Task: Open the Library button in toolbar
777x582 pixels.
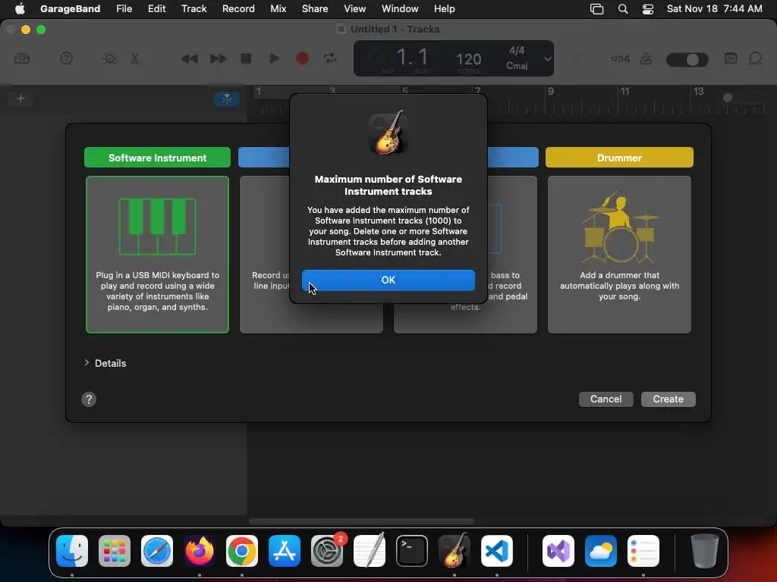Action: (x=22, y=59)
